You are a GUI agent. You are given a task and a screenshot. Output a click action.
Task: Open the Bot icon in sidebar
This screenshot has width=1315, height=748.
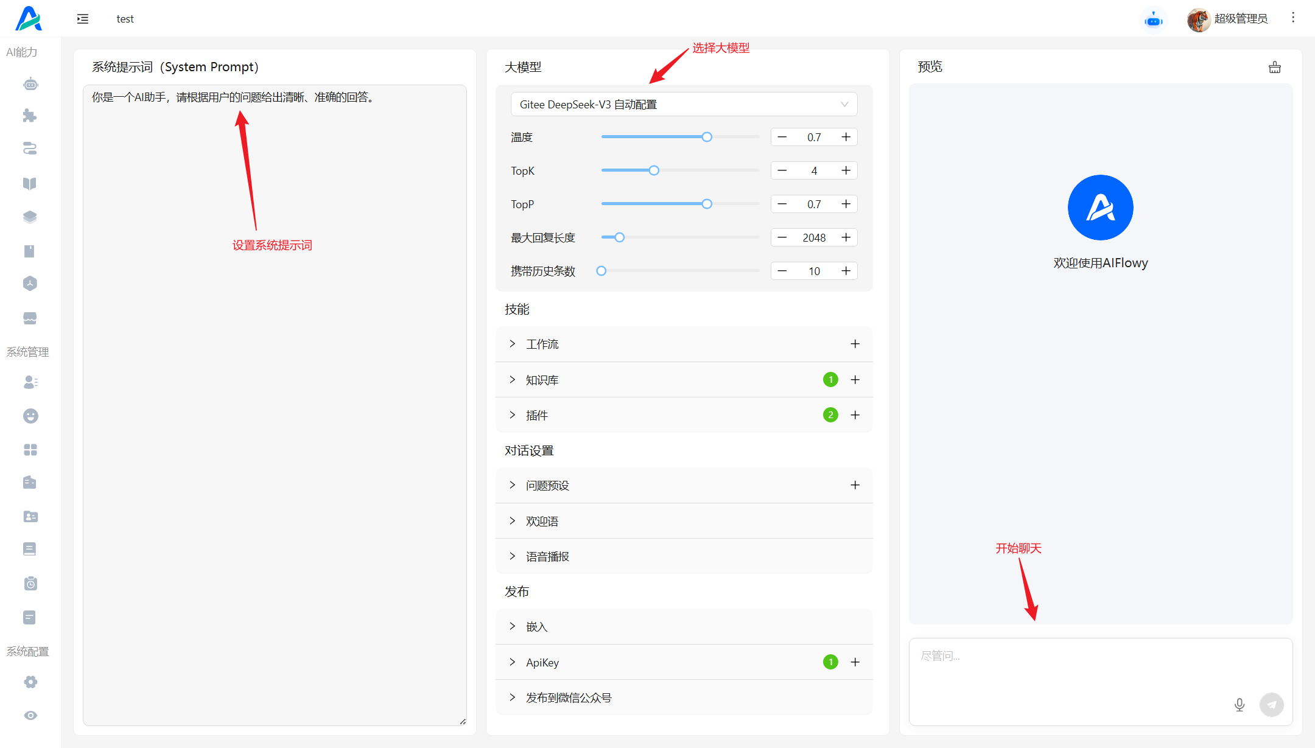point(30,84)
